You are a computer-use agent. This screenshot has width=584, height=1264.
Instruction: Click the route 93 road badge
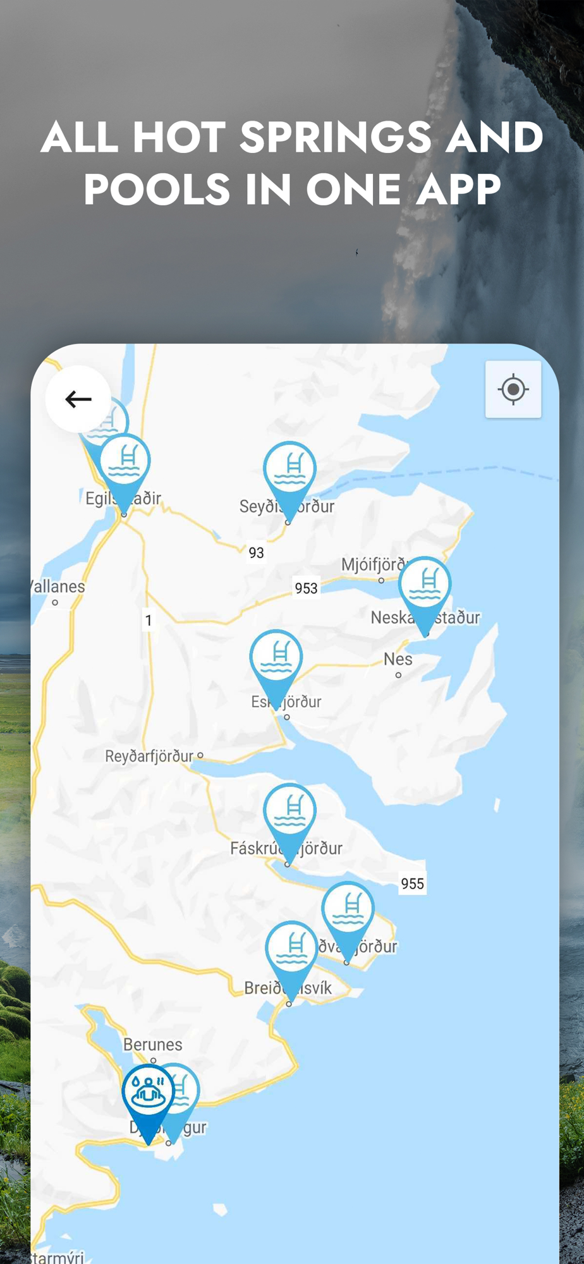coord(256,552)
